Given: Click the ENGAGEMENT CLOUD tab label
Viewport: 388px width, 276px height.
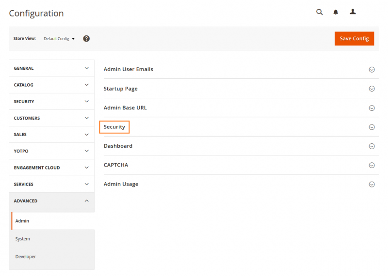Looking at the screenshot, I should click(x=37, y=168).
